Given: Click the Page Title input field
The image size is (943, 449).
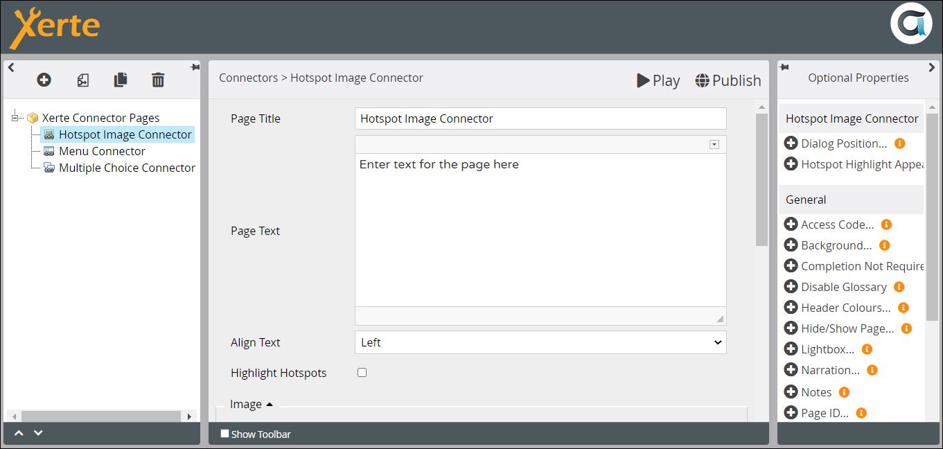Looking at the screenshot, I should (540, 118).
